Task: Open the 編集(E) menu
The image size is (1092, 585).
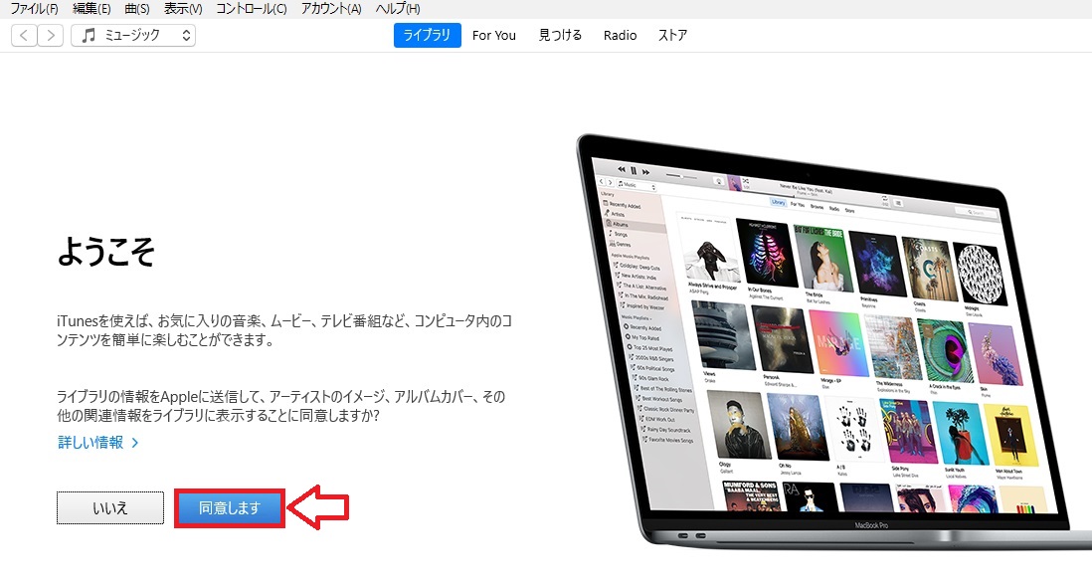Action: pyautogui.click(x=91, y=9)
